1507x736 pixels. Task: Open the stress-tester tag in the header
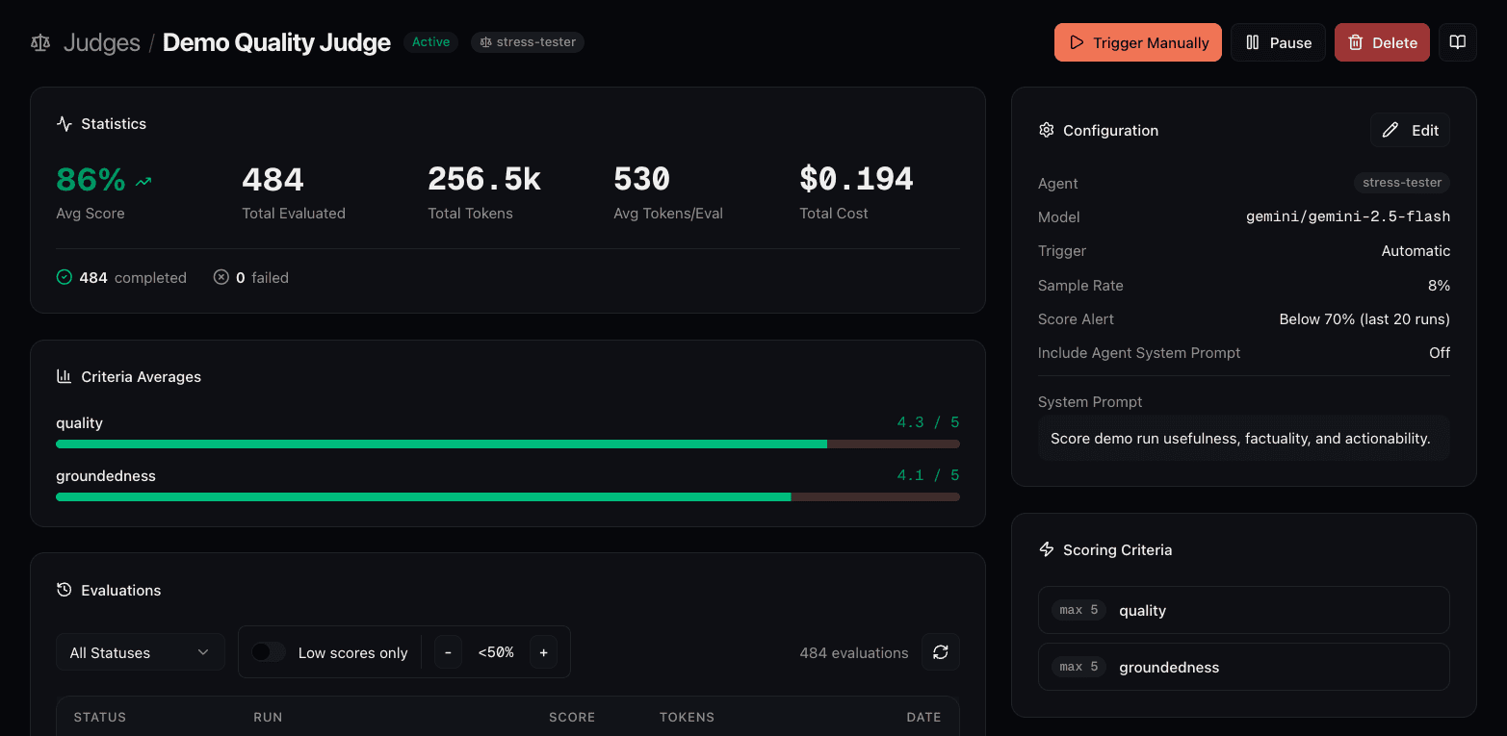click(528, 42)
